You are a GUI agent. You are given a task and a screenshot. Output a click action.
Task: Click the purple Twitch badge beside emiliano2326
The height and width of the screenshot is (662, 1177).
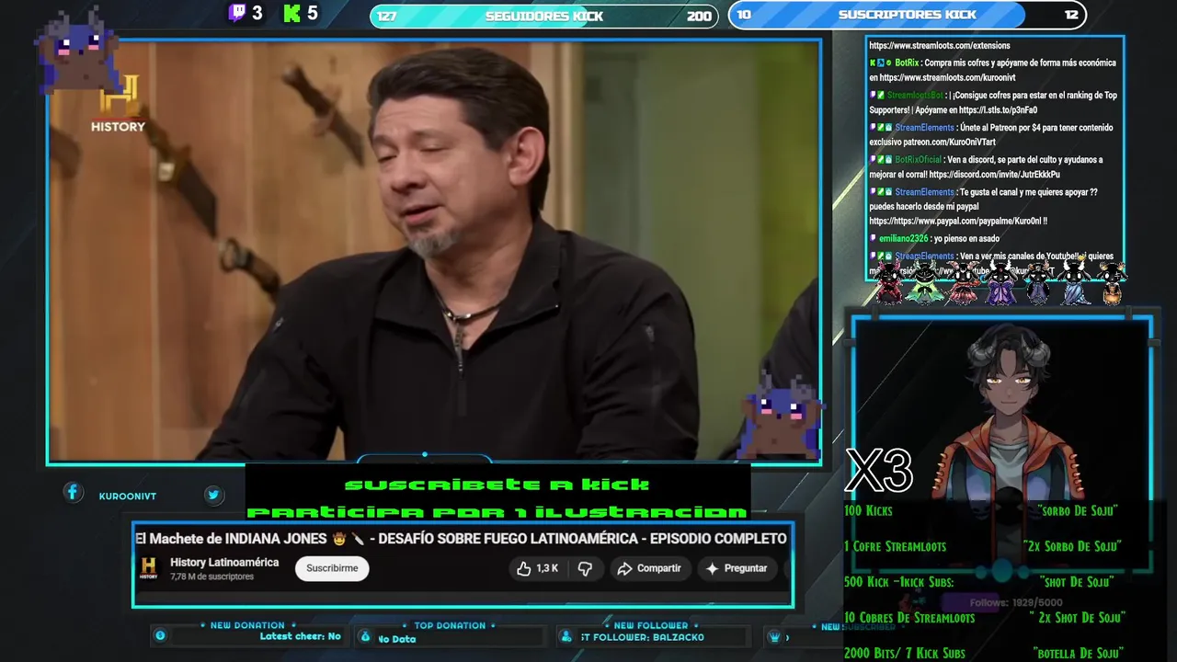pos(873,239)
